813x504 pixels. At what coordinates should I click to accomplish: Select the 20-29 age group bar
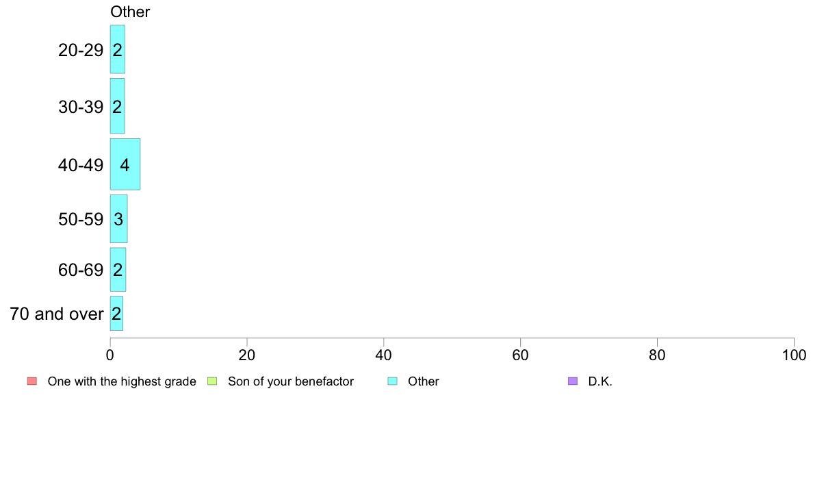coord(117,49)
